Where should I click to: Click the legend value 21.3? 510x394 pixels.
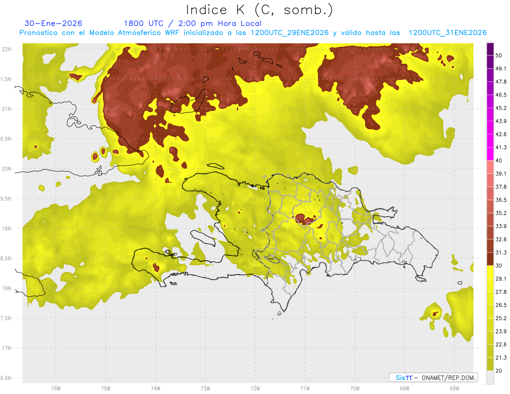coord(501,357)
